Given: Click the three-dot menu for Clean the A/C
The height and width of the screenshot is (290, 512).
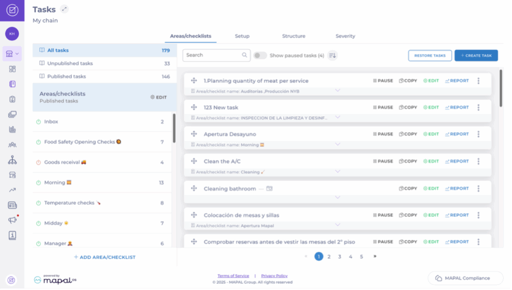Looking at the screenshot, I should point(478,161).
